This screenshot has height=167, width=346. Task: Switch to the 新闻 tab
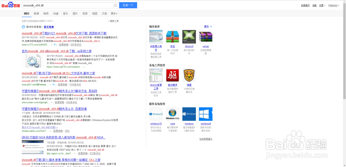pyautogui.click(x=36, y=13)
